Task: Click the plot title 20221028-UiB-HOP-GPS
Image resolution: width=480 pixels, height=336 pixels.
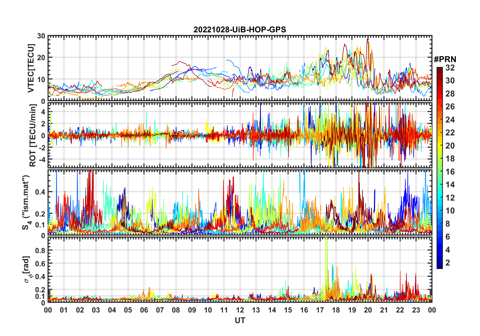Action: click(x=240, y=30)
